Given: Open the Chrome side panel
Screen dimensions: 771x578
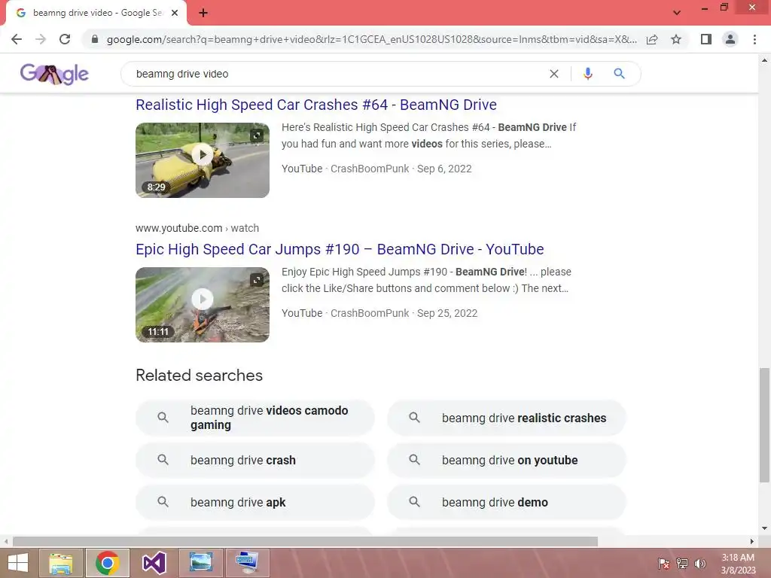Looking at the screenshot, I should [x=706, y=39].
